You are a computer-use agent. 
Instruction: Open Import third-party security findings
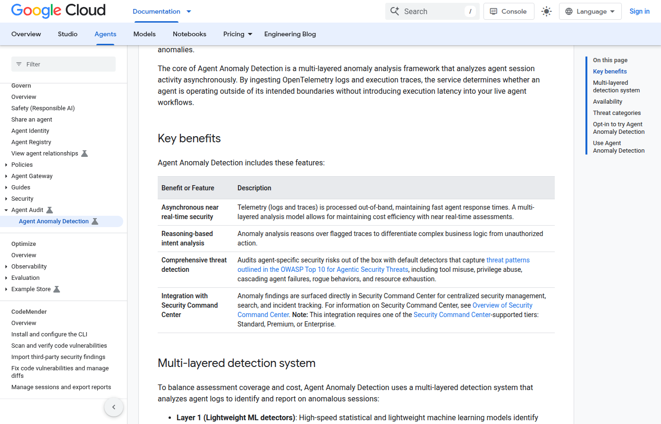58,357
